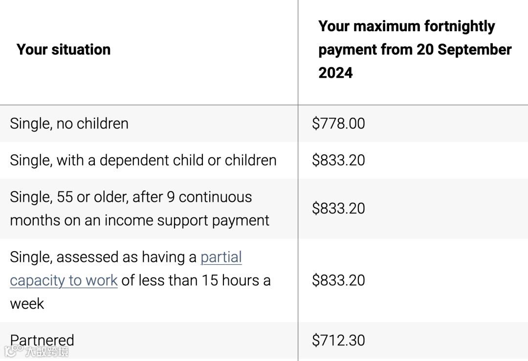Open the 'partial capacity to work' link
Image resolution: width=528 pixels, height=361 pixels.
(221, 257)
